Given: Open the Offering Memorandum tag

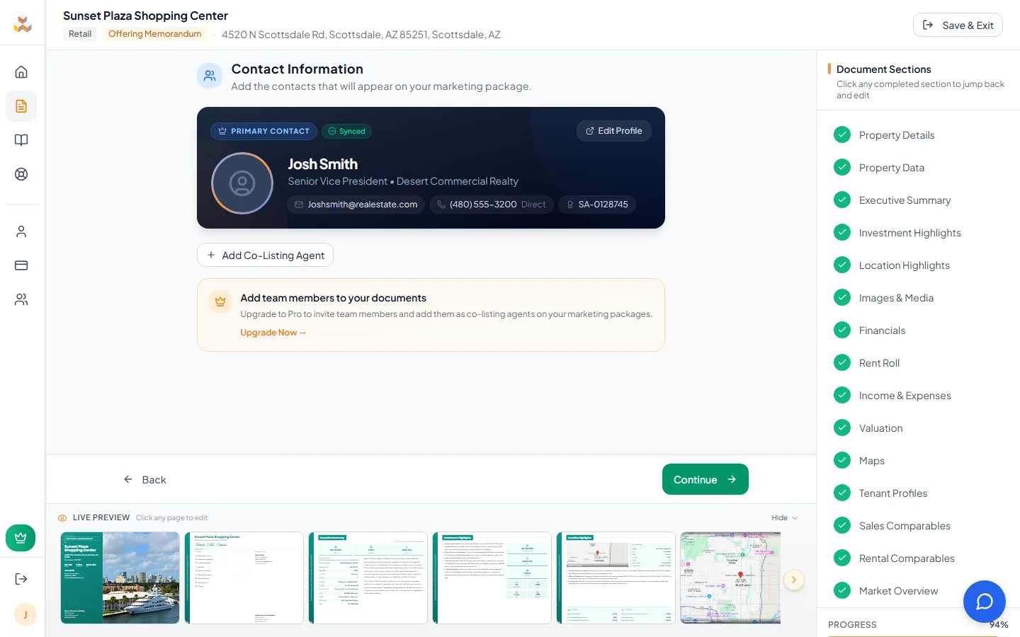Looking at the screenshot, I should tap(154, 33).
